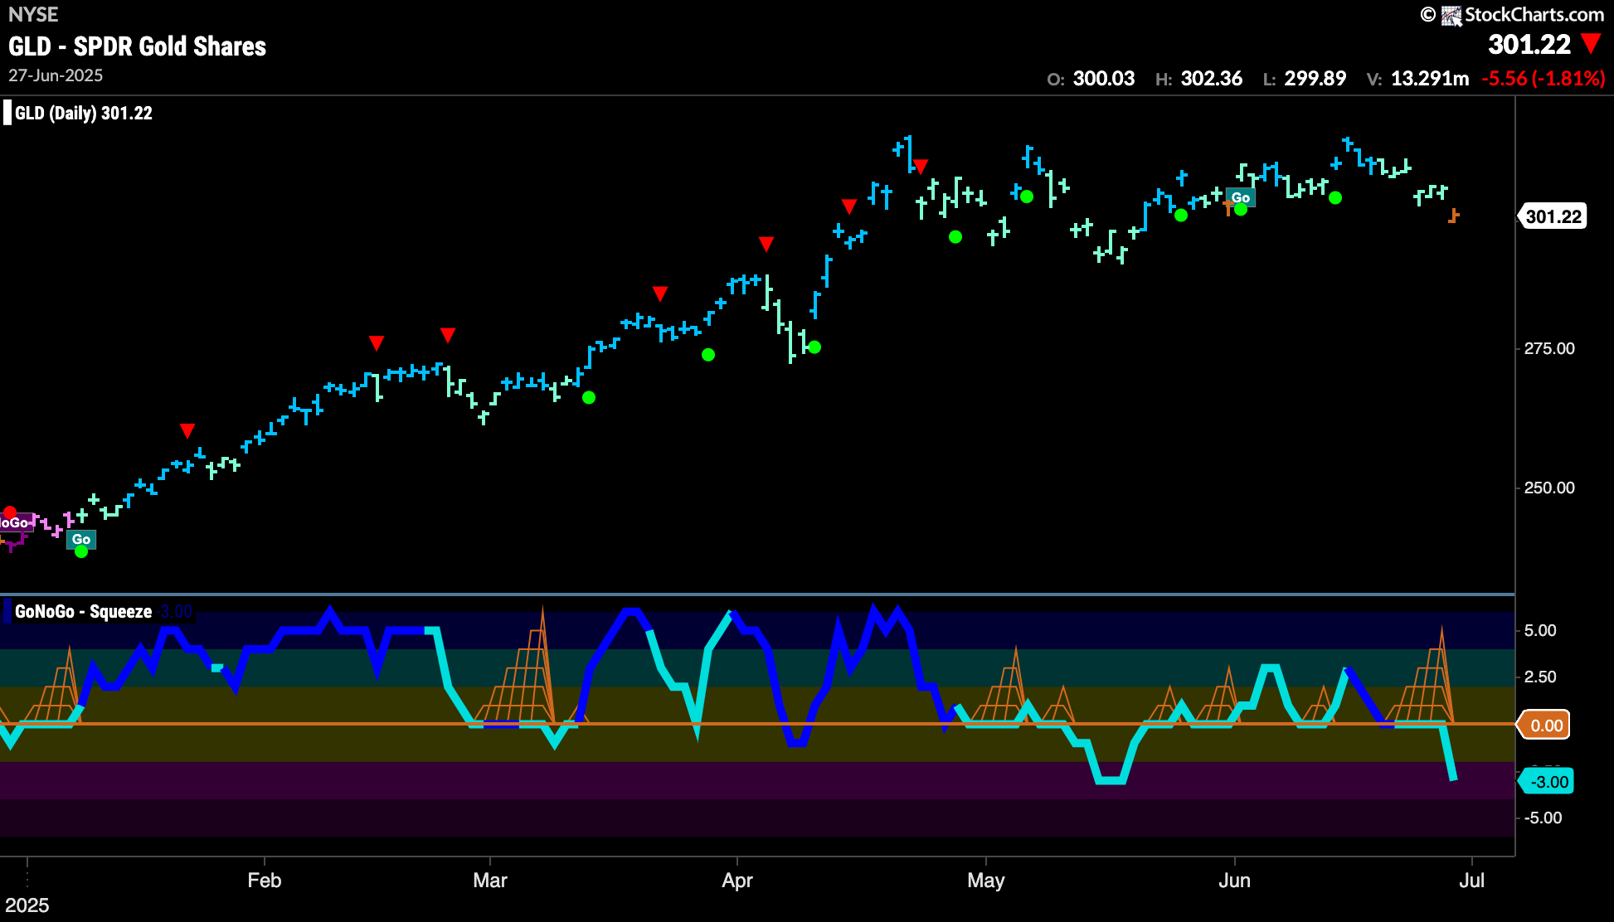Viewport: 1614px width, 922px height.
Task: Click the -5.00 oscillator axis label
Action: 1544,818
